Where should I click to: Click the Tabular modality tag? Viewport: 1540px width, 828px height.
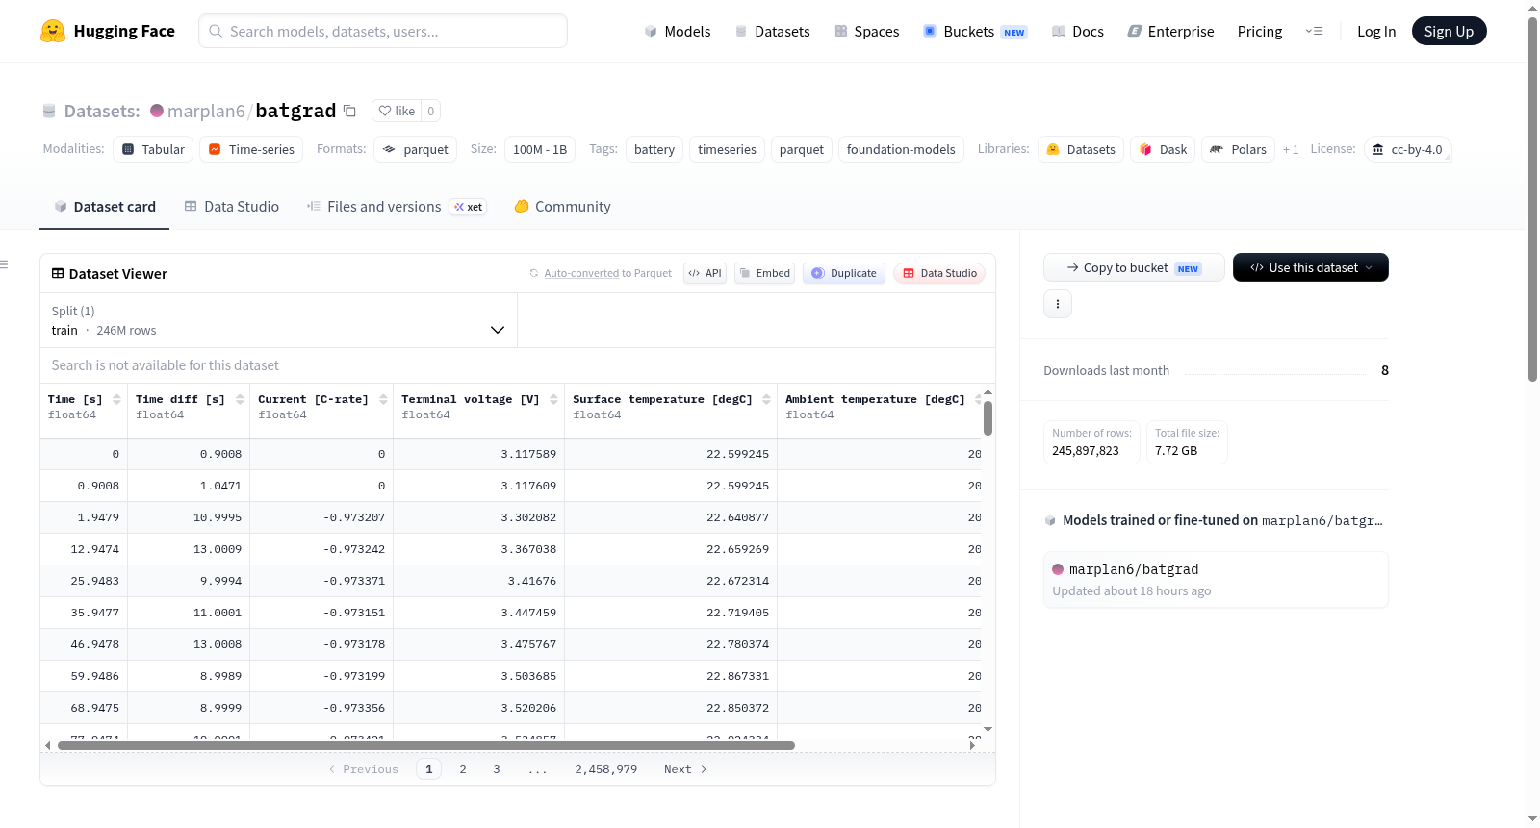coord(154,149)
